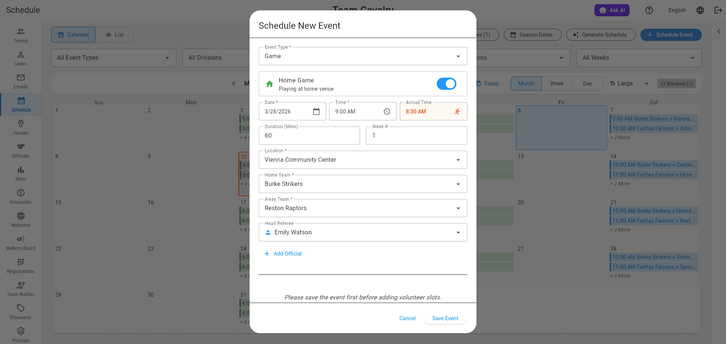Select the Day calendar view
726x344 pixels.
click(587, 84)
